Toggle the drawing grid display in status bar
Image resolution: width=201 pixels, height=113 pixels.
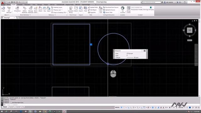tap(122, 107)
